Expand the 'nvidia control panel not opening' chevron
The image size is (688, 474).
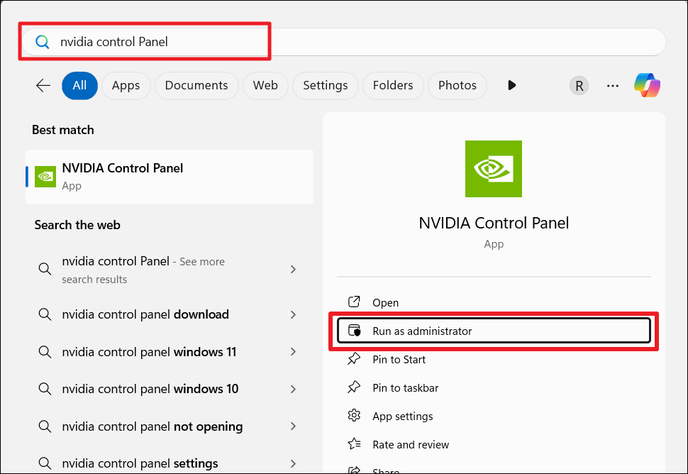coord(293,426)
